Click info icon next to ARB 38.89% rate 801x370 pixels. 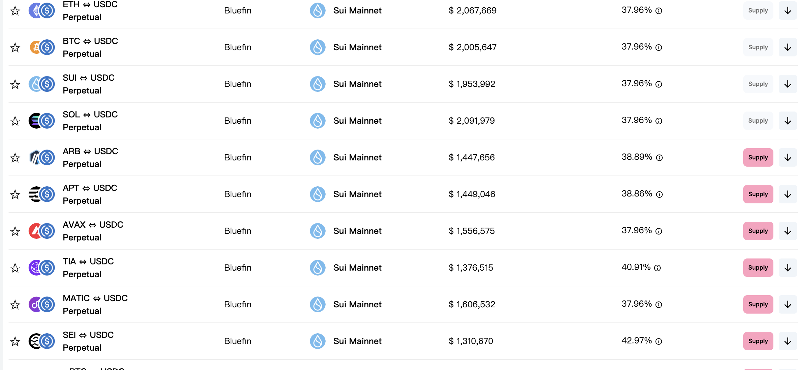point(659,158)
